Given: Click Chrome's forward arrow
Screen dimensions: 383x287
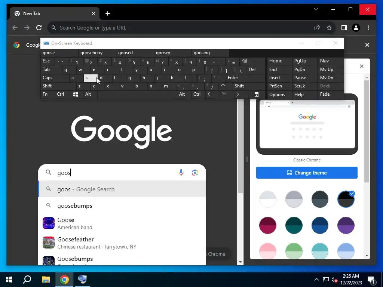Looking at the screenshot, I should tap(27, 28).
